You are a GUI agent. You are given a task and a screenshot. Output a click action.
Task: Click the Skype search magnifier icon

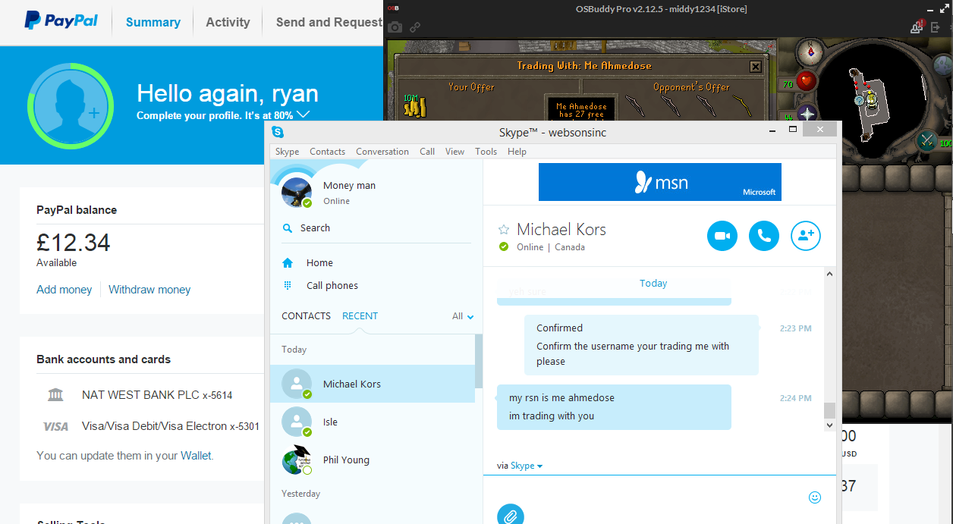point(288,227)
